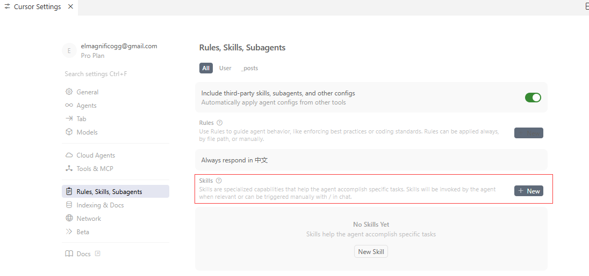Click the Skills help question-mark icon
Screen dimensions: 589x276
coord(219,181)
